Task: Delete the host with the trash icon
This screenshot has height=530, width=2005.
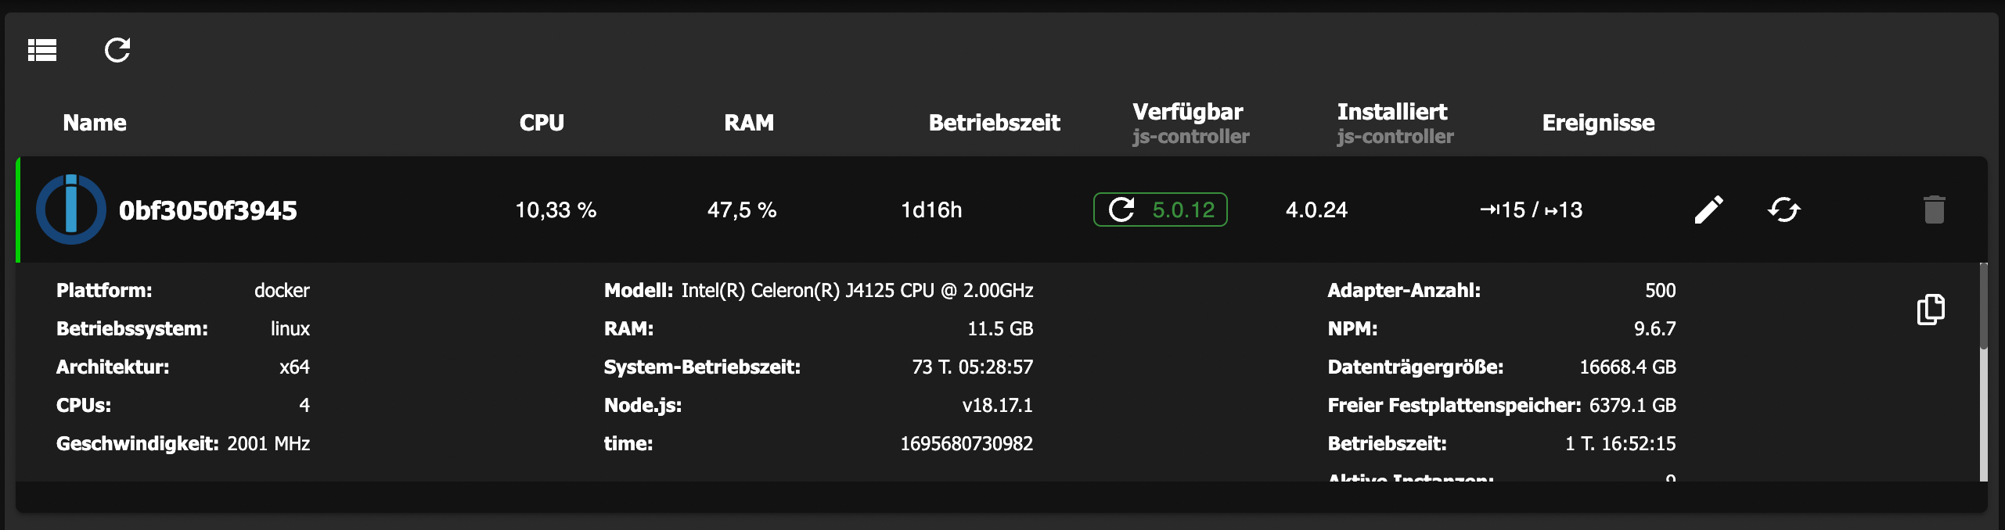Action: [x=1934, y=209]
